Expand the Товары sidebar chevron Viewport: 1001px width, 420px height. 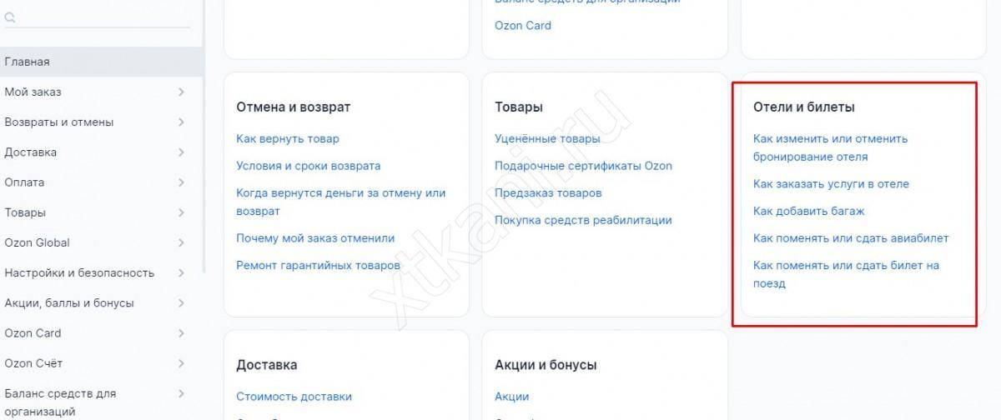coord(181,212)
